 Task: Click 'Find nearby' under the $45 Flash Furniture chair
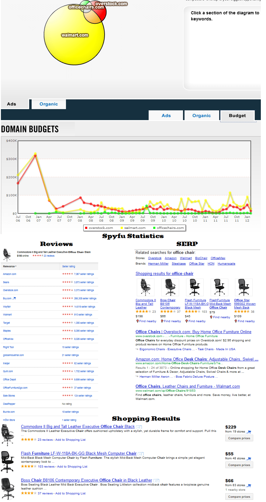click(197, 321)
